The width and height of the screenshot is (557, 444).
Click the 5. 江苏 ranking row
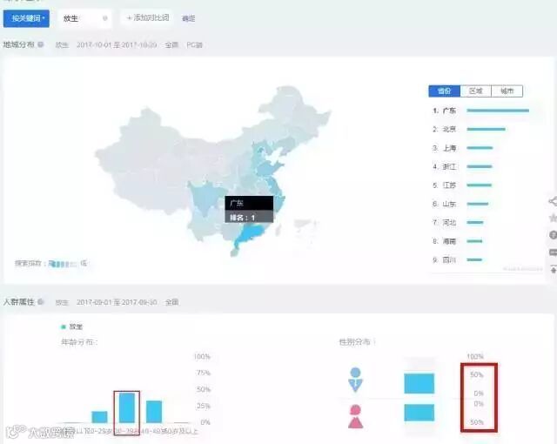click(481, 185)
